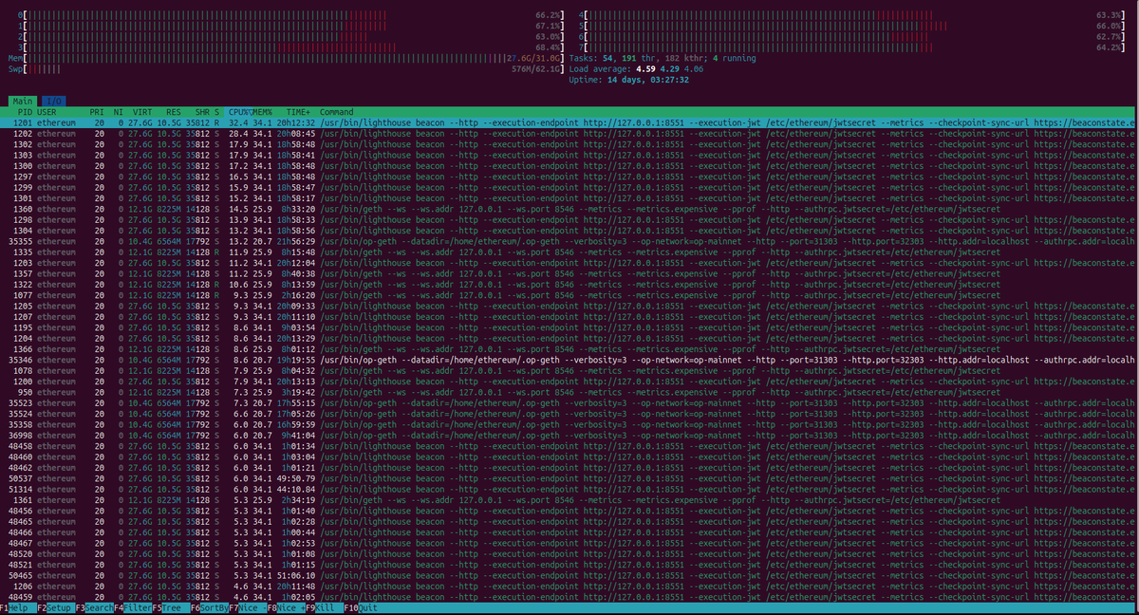Select the last process row PID 48459

pyautogui.click(x=569, y=596)
